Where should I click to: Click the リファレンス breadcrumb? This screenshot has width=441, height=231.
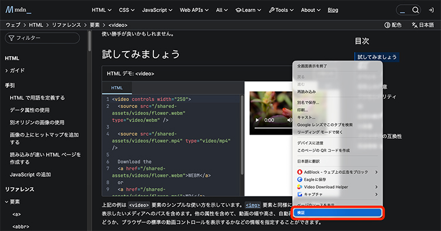(66, 25)
